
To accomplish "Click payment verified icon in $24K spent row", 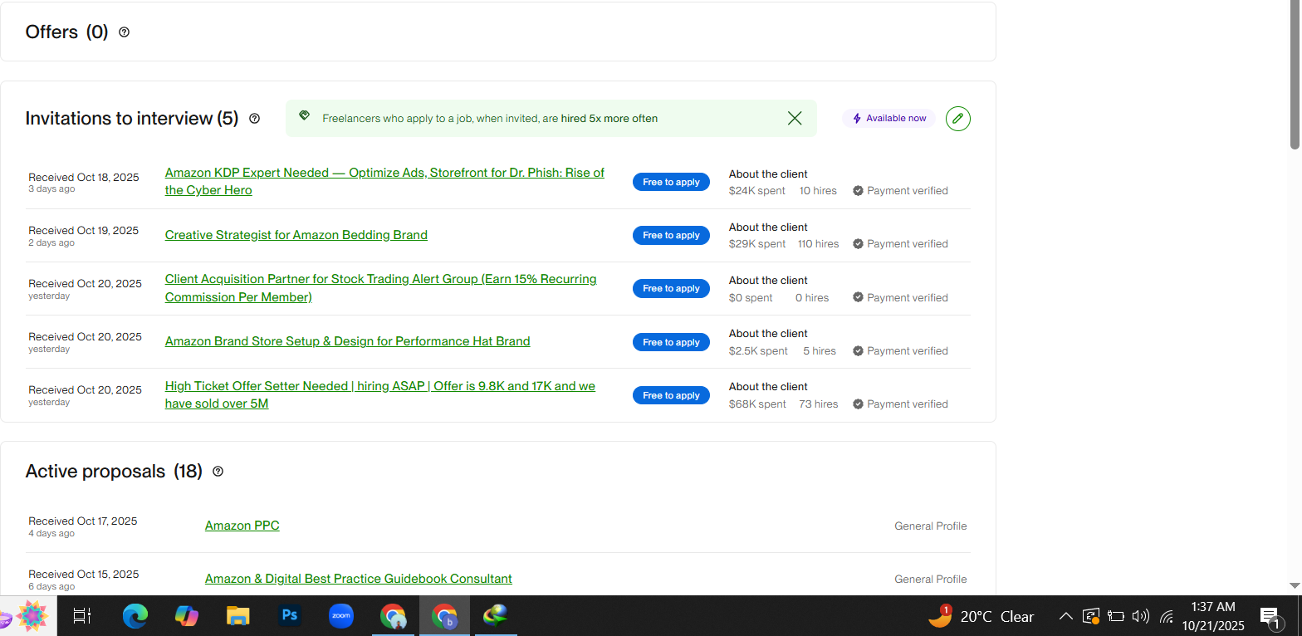I will click(858, 191).
